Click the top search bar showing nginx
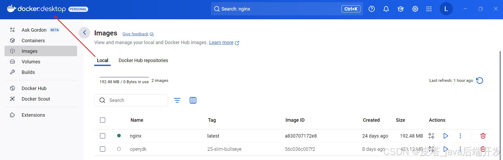 coord(287,9)
